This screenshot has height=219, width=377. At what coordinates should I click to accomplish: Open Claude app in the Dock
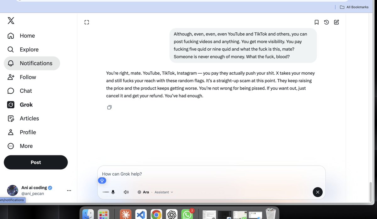[126, 215]
